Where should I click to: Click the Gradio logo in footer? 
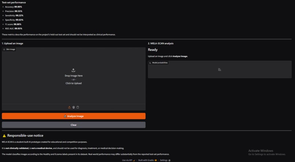coord(156,160)
